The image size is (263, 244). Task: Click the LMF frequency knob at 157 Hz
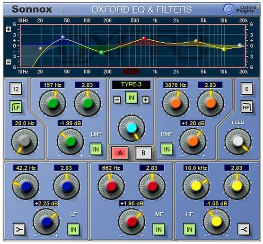(x=53, y=103)
